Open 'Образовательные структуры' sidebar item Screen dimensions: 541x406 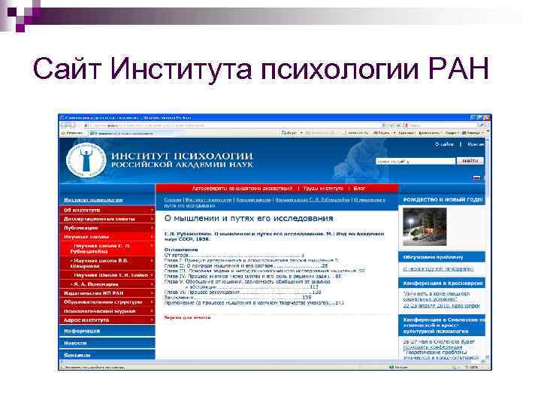[107, 302]
